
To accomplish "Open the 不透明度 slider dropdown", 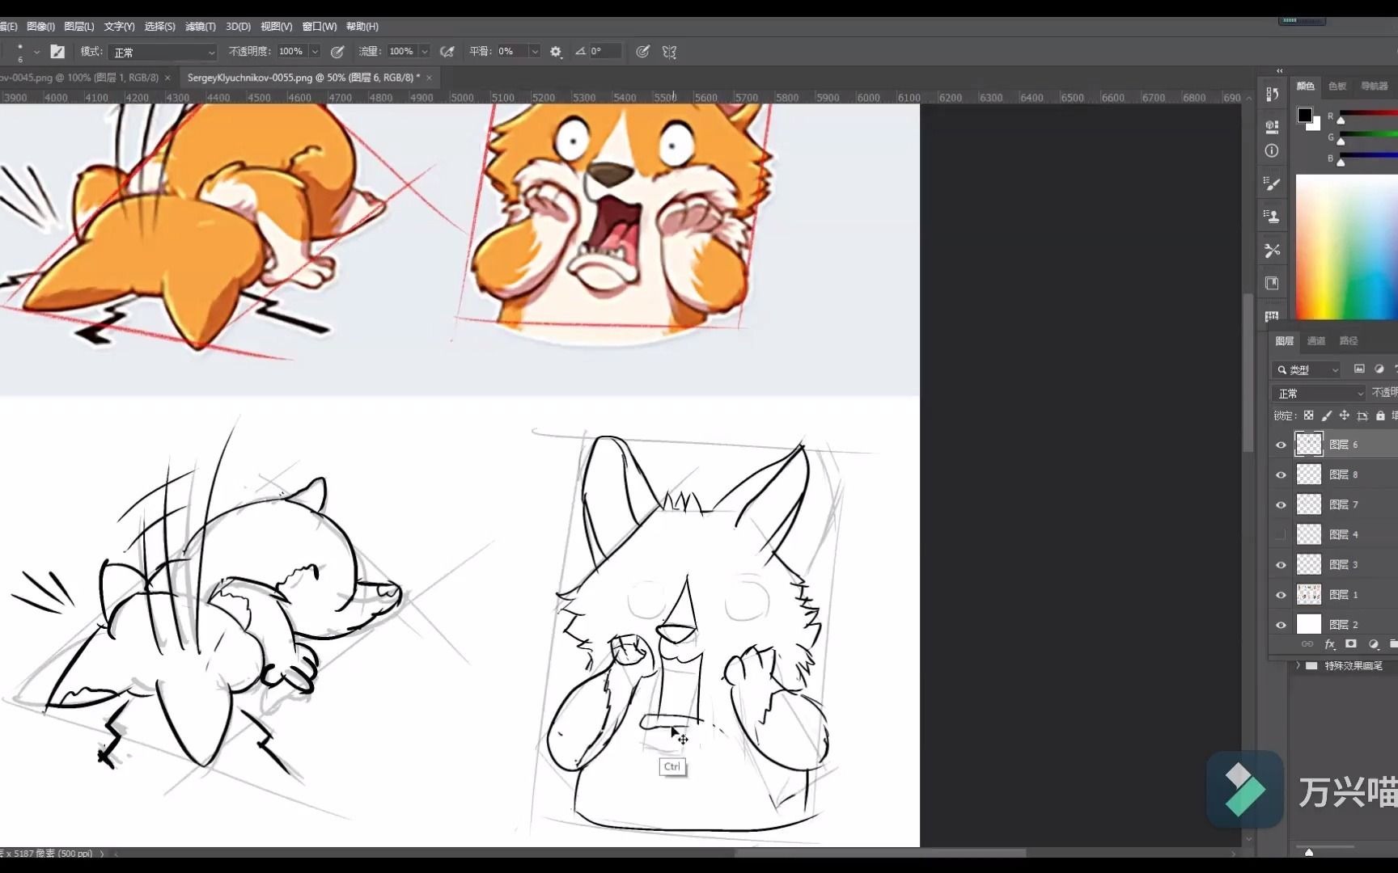I will [315, 52].
